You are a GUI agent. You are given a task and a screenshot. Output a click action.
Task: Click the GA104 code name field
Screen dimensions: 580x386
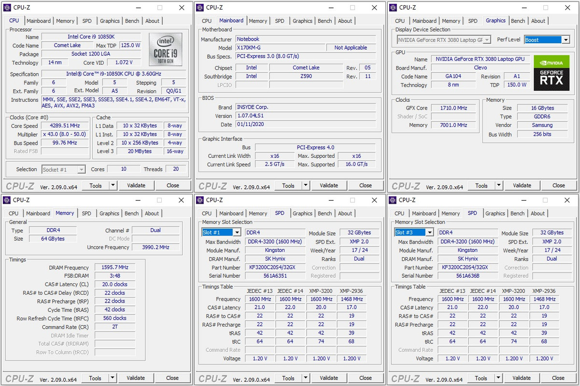pyautogui.click(x=453, y=76)
